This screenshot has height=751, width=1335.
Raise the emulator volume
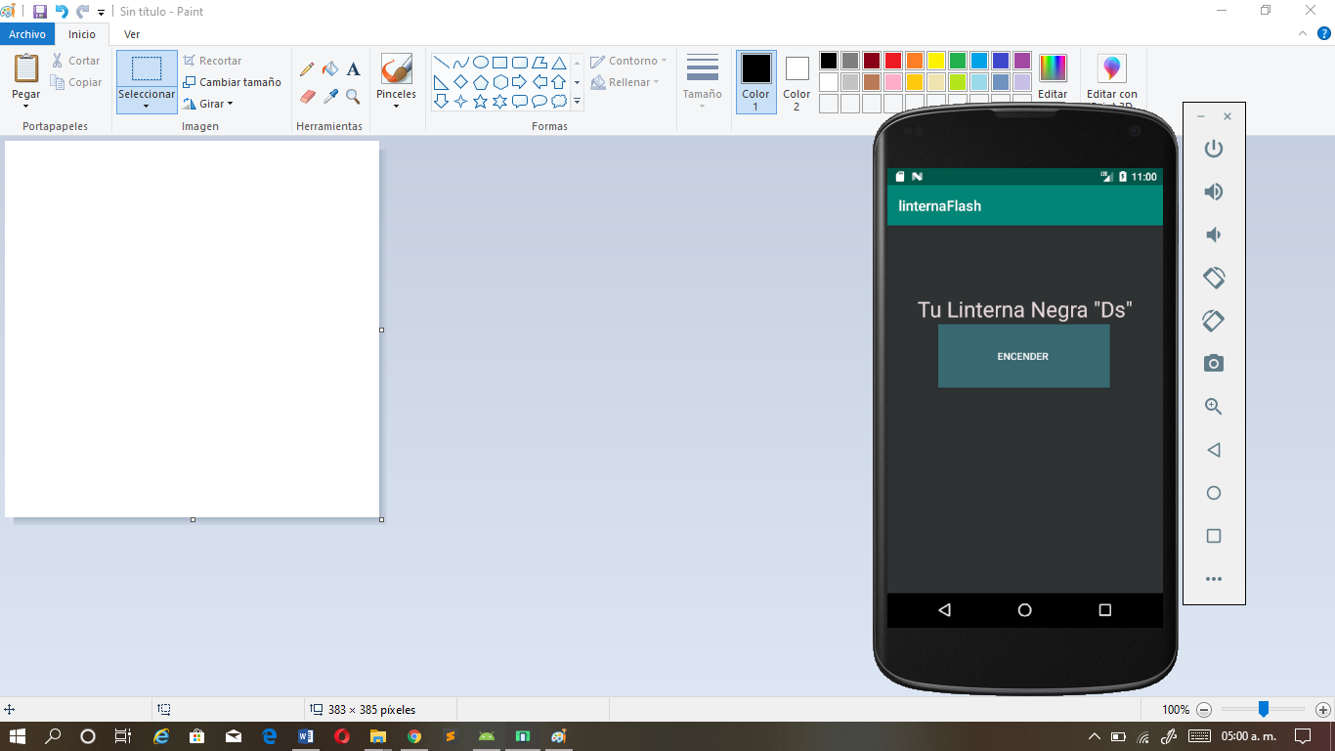(x=1214, y=192)
